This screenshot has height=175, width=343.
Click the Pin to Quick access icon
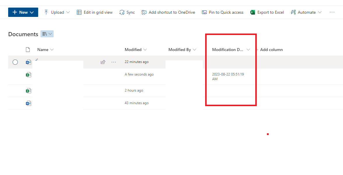(204, 12)
